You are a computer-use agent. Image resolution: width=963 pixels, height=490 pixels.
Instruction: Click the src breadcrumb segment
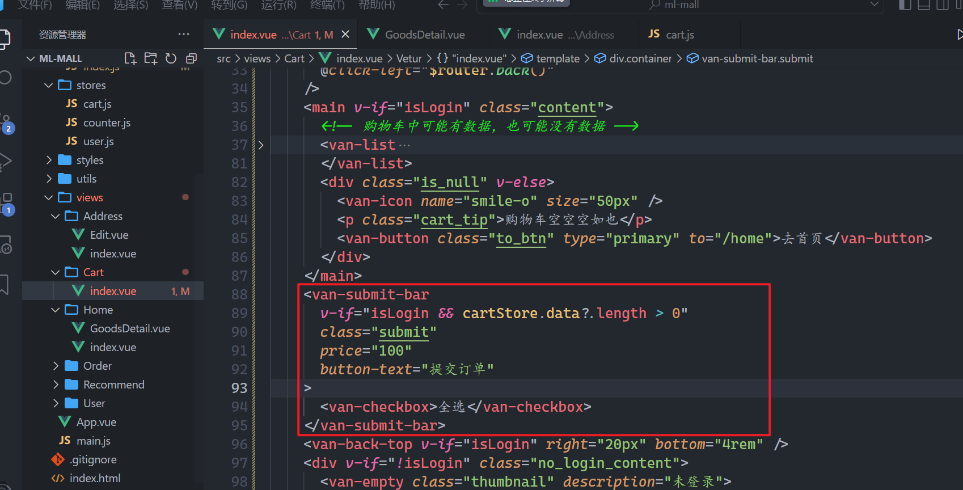coord(223,58)
